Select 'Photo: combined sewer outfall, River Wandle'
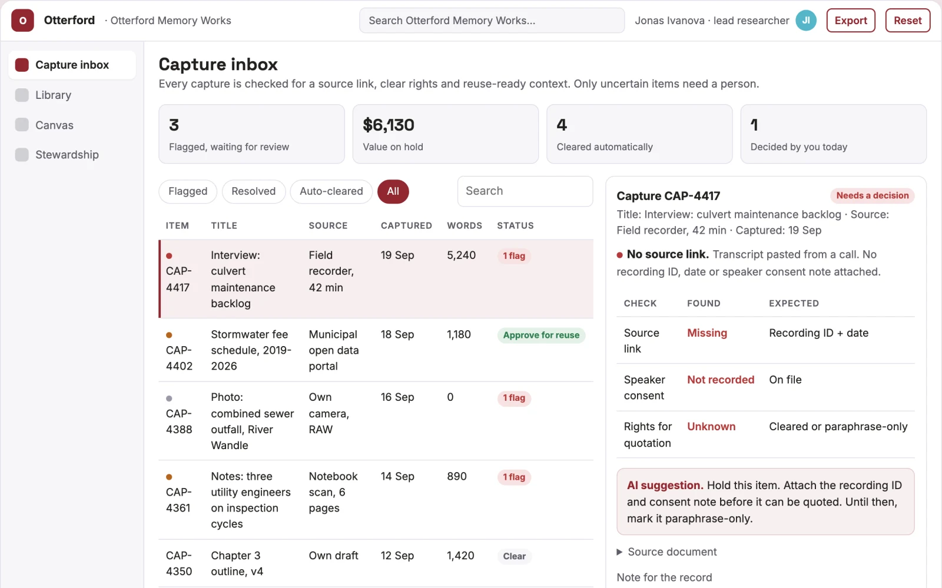 (253, 421)
